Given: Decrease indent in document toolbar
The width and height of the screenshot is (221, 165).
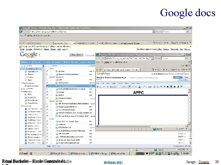Looking at the screenshot, I should tap(161, 87).
